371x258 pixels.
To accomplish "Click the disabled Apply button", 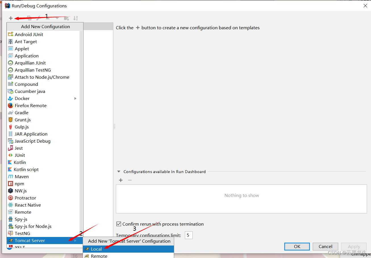I will coord(354,246).
